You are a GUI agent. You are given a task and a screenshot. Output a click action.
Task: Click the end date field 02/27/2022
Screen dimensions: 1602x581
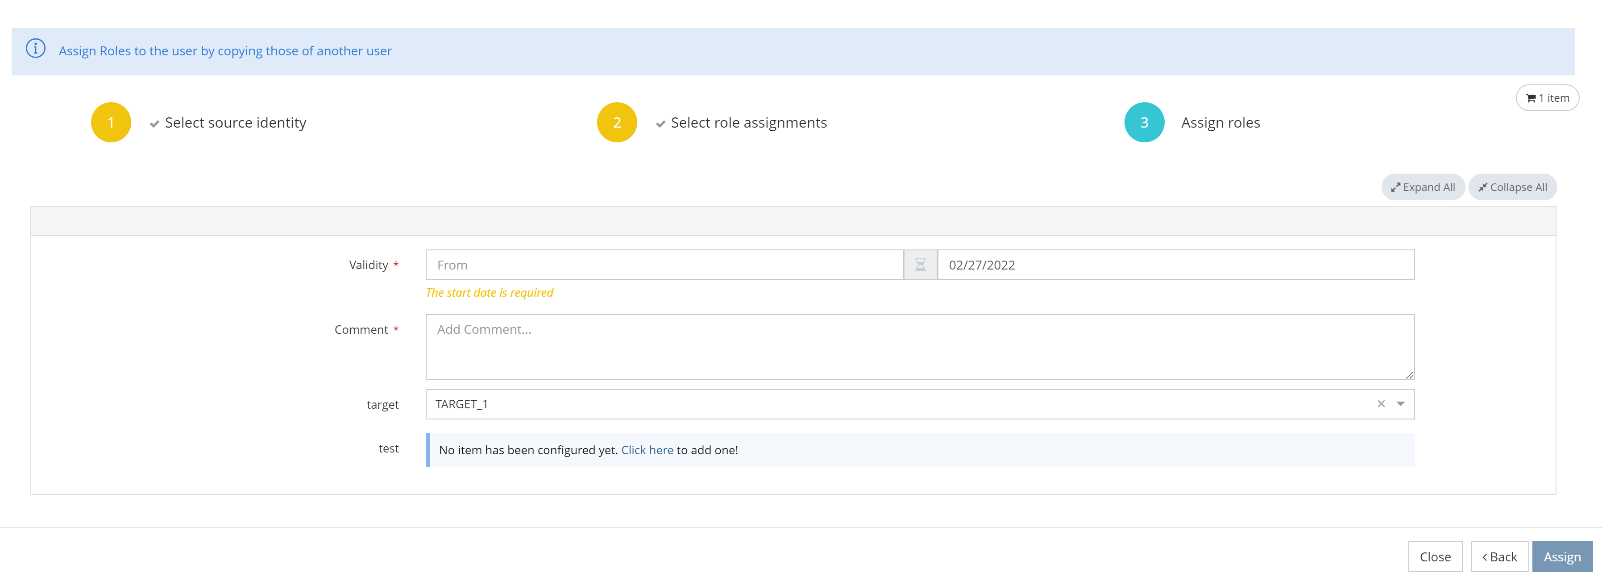(x=1175, y=265)
